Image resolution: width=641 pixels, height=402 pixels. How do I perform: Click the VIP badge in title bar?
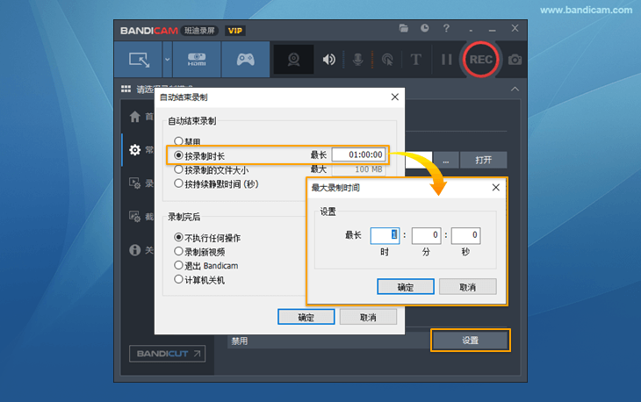click(x=235, y=31)
